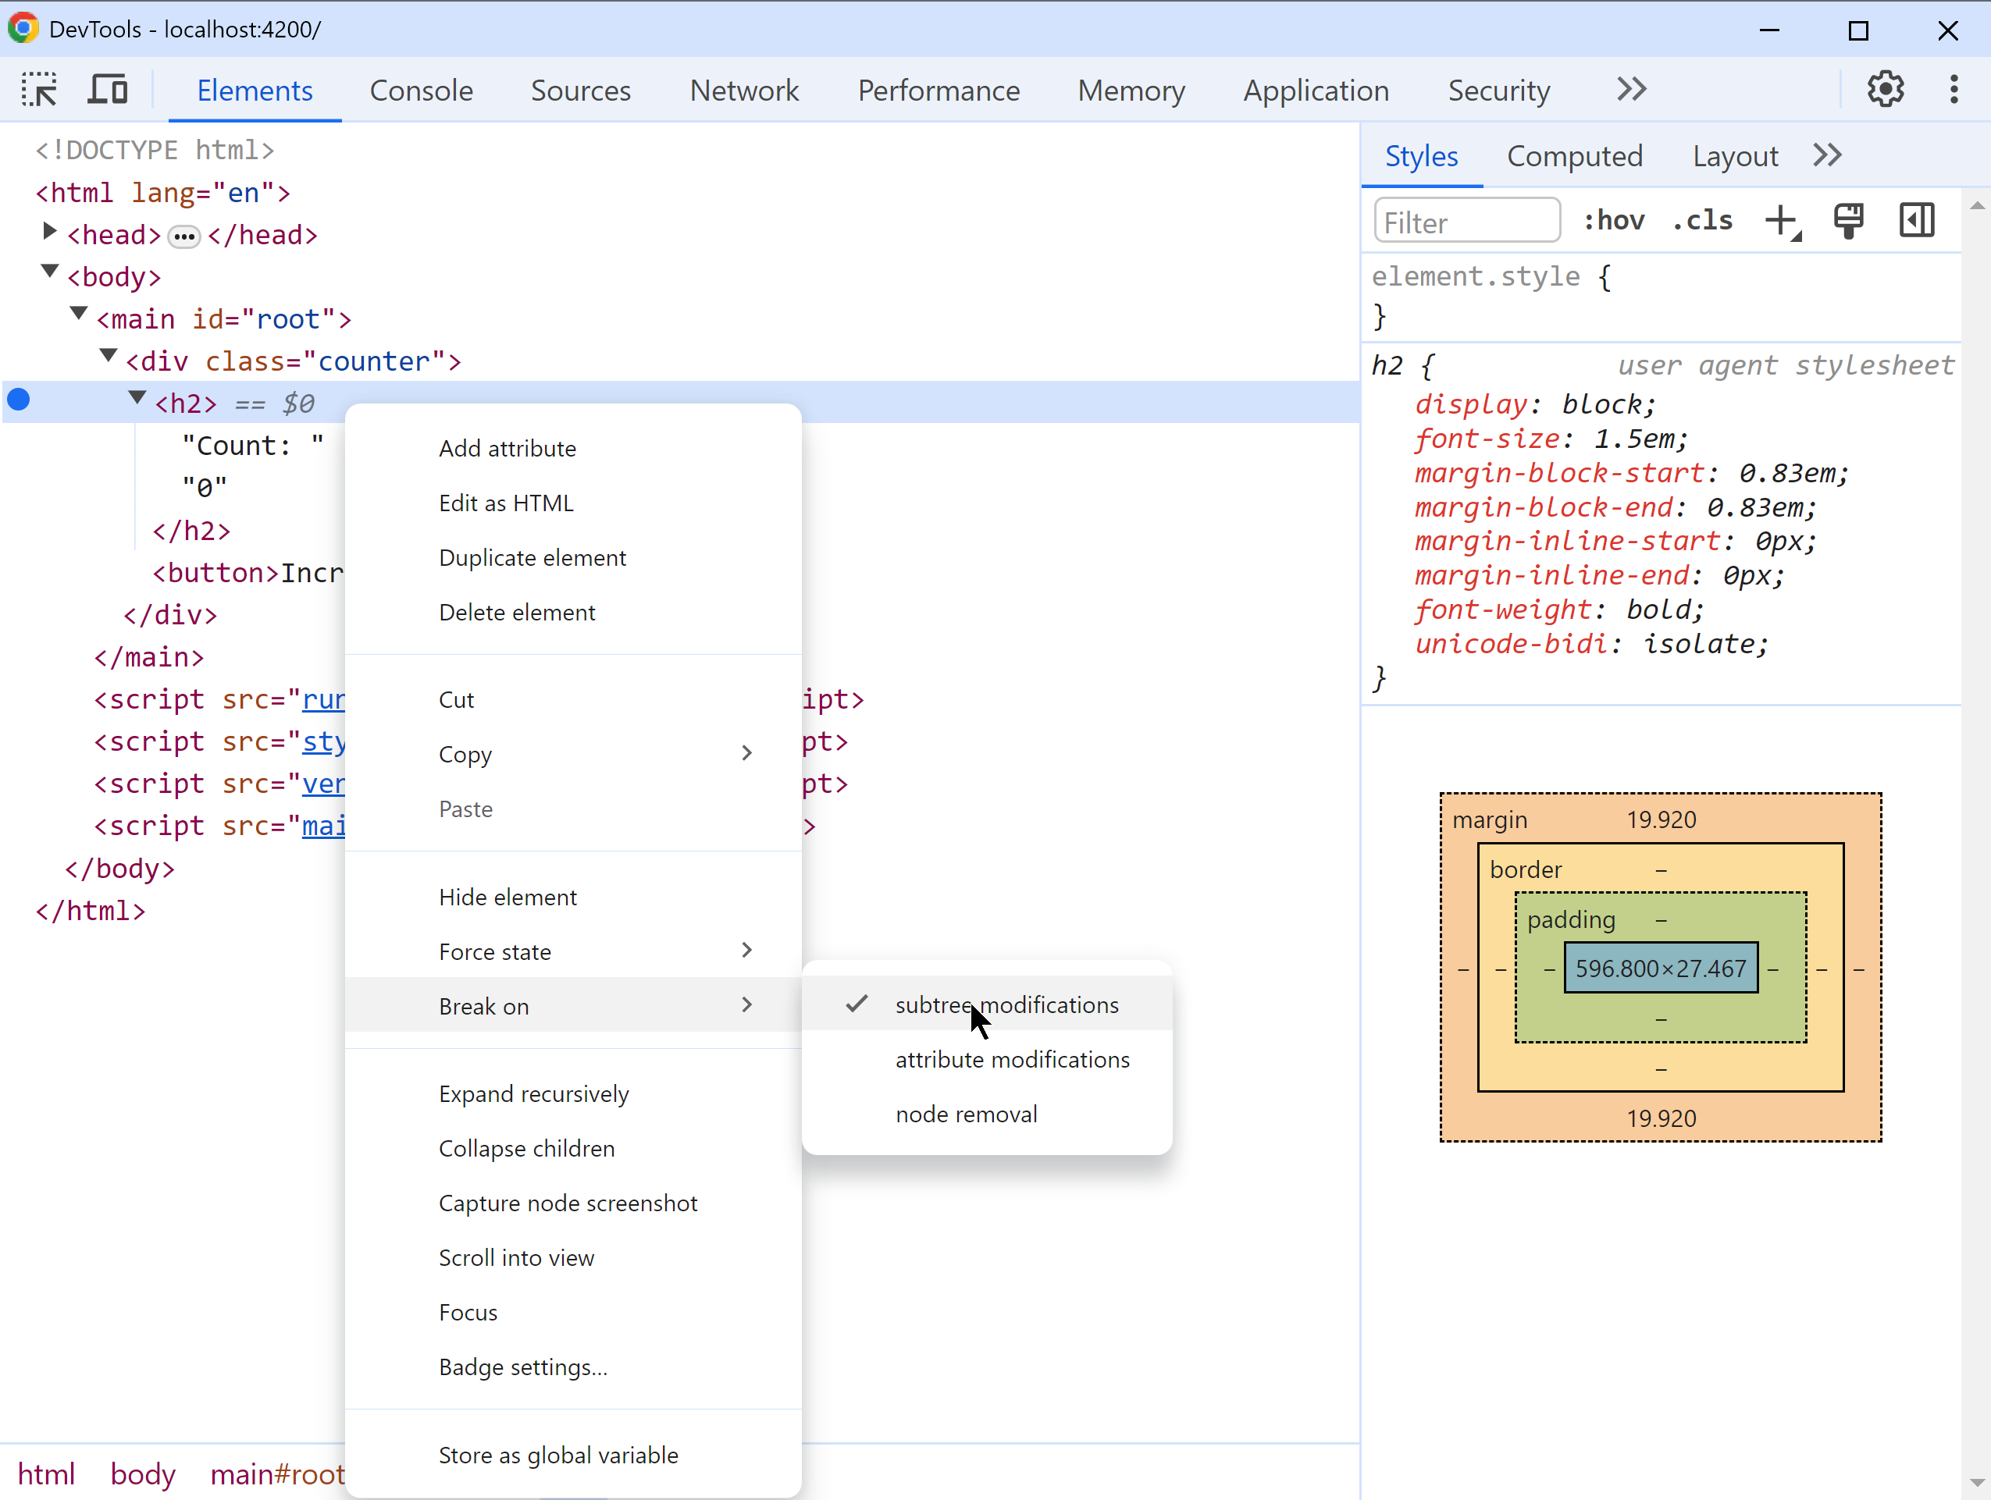This screenshot has height=1500, width=1991.
Task: Switch to the Console tab
Action: 422,90
